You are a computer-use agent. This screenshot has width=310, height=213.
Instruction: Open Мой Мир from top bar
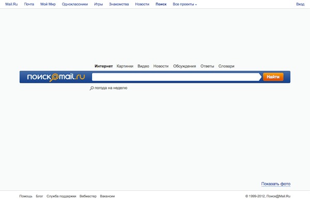[x=48, y=4]
